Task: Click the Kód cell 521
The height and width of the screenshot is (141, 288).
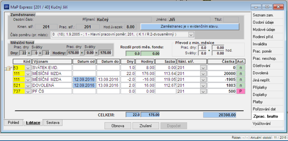Action: (19, 85)
